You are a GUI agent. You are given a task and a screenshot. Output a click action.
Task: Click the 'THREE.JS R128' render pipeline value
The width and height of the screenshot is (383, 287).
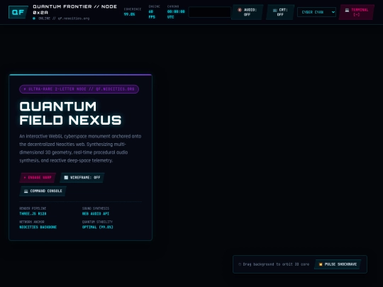33,214
